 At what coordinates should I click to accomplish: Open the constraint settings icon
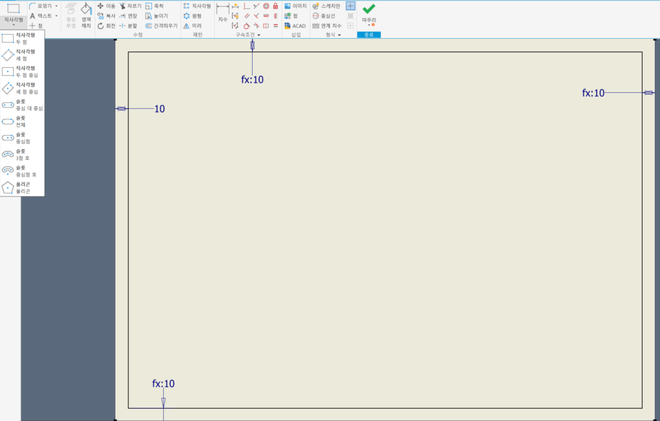[x=235, y=26]
